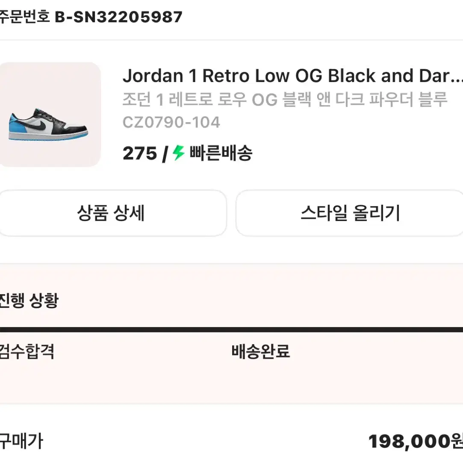Click the pink product image background card
This screenshot has height=463, width=463.
pos(50,112)
